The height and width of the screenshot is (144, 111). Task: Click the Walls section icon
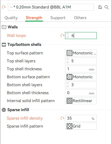tap(4, 27)
